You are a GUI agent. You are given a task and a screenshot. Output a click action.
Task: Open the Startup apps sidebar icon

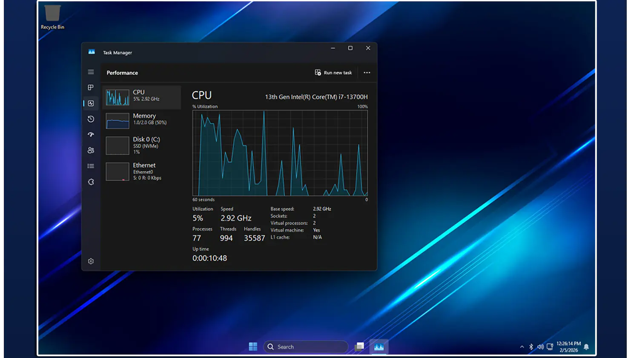point(91,135)
